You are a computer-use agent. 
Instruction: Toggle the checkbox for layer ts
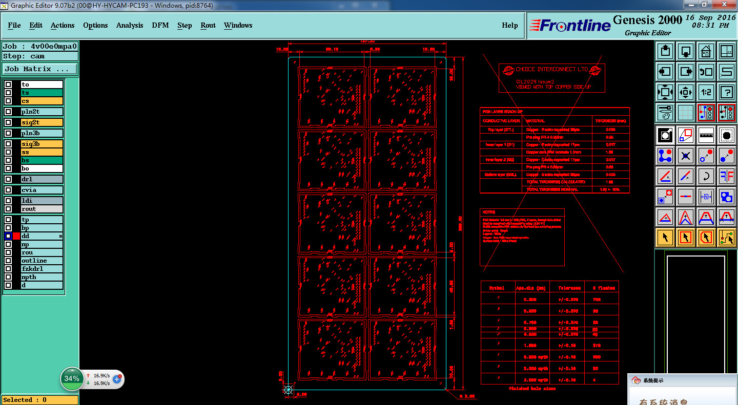[x=8, y=93]
